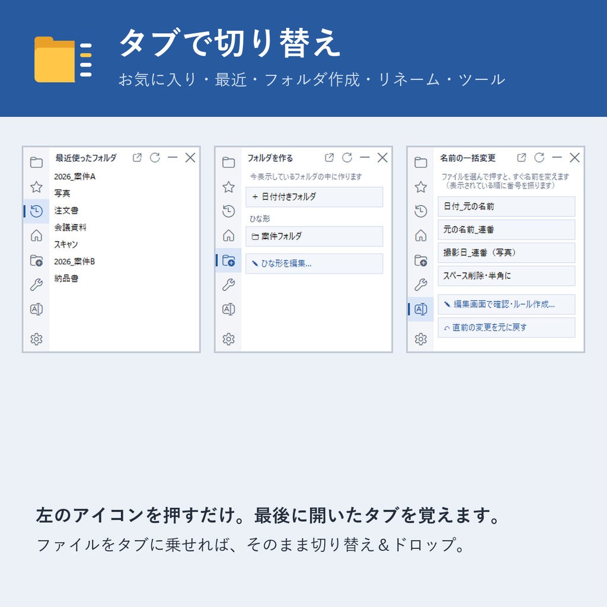This screenshot has width=607, height=607.
Task: Open favorites star in フォルダを作る panel
Action: coord(228,187)
